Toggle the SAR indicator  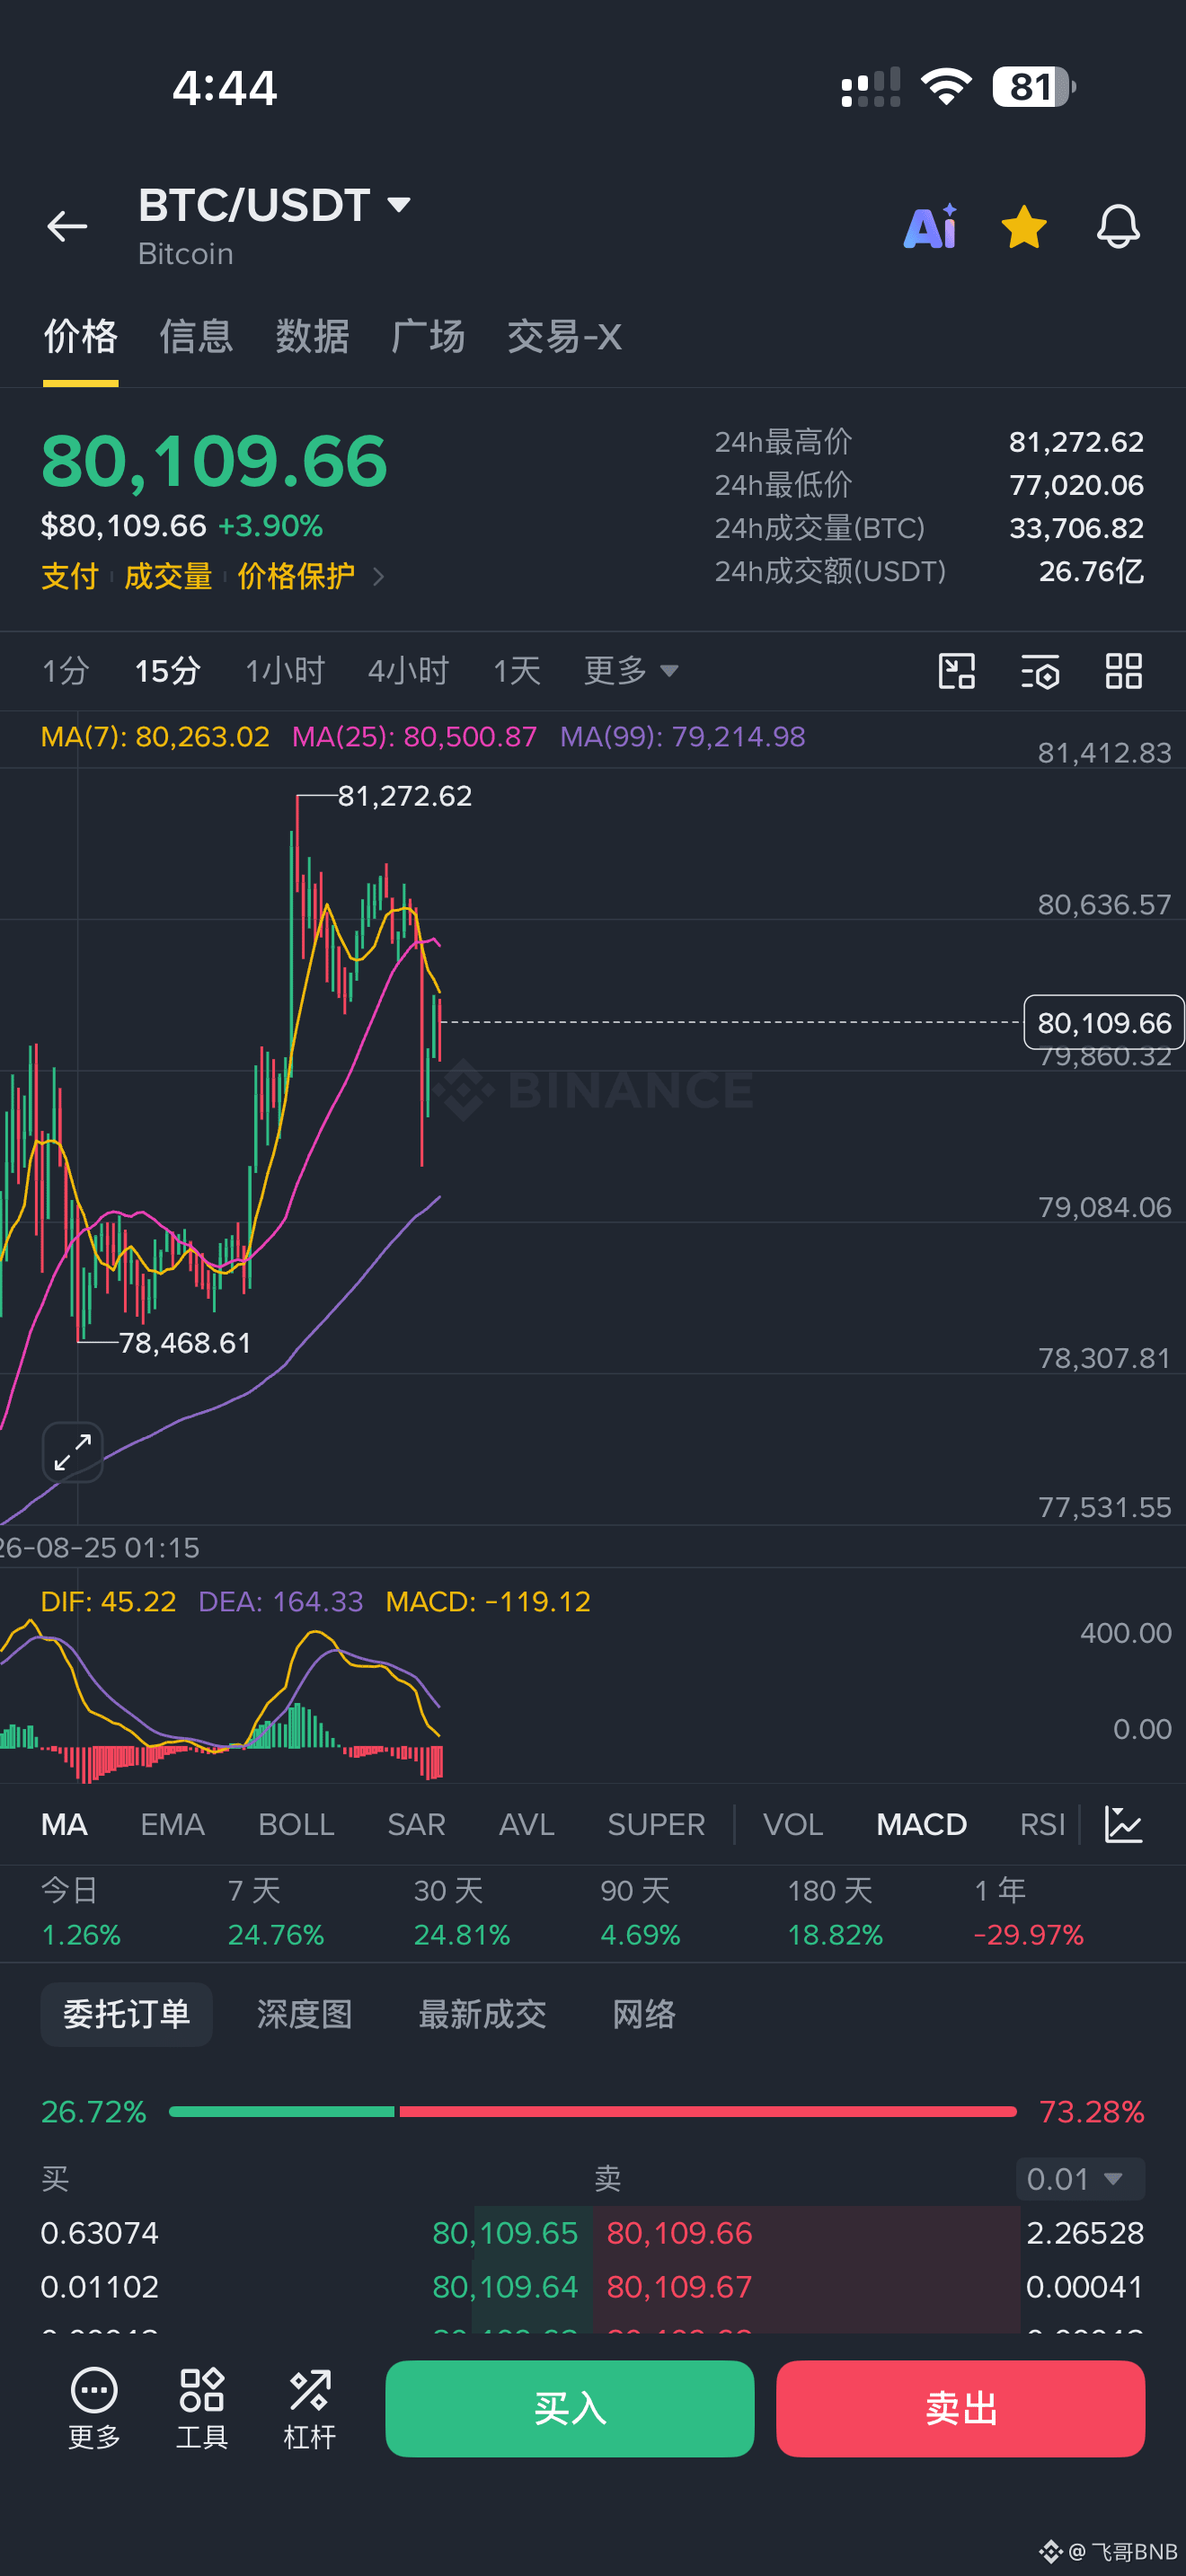click(x=417, y=1825)
